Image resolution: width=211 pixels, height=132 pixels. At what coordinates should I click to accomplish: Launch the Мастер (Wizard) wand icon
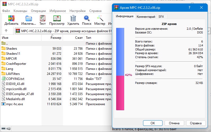pyautogui.click(x=100, y=18)
